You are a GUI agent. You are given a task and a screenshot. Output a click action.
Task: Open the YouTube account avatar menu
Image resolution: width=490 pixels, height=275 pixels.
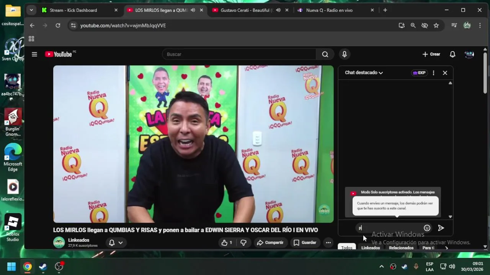[469, 54]
